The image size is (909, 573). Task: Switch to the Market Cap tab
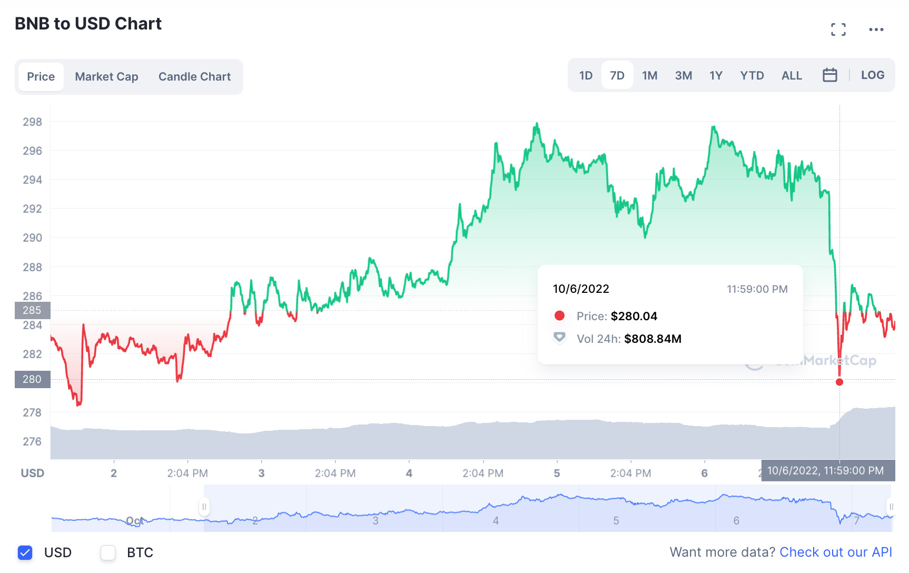(106, 77)
